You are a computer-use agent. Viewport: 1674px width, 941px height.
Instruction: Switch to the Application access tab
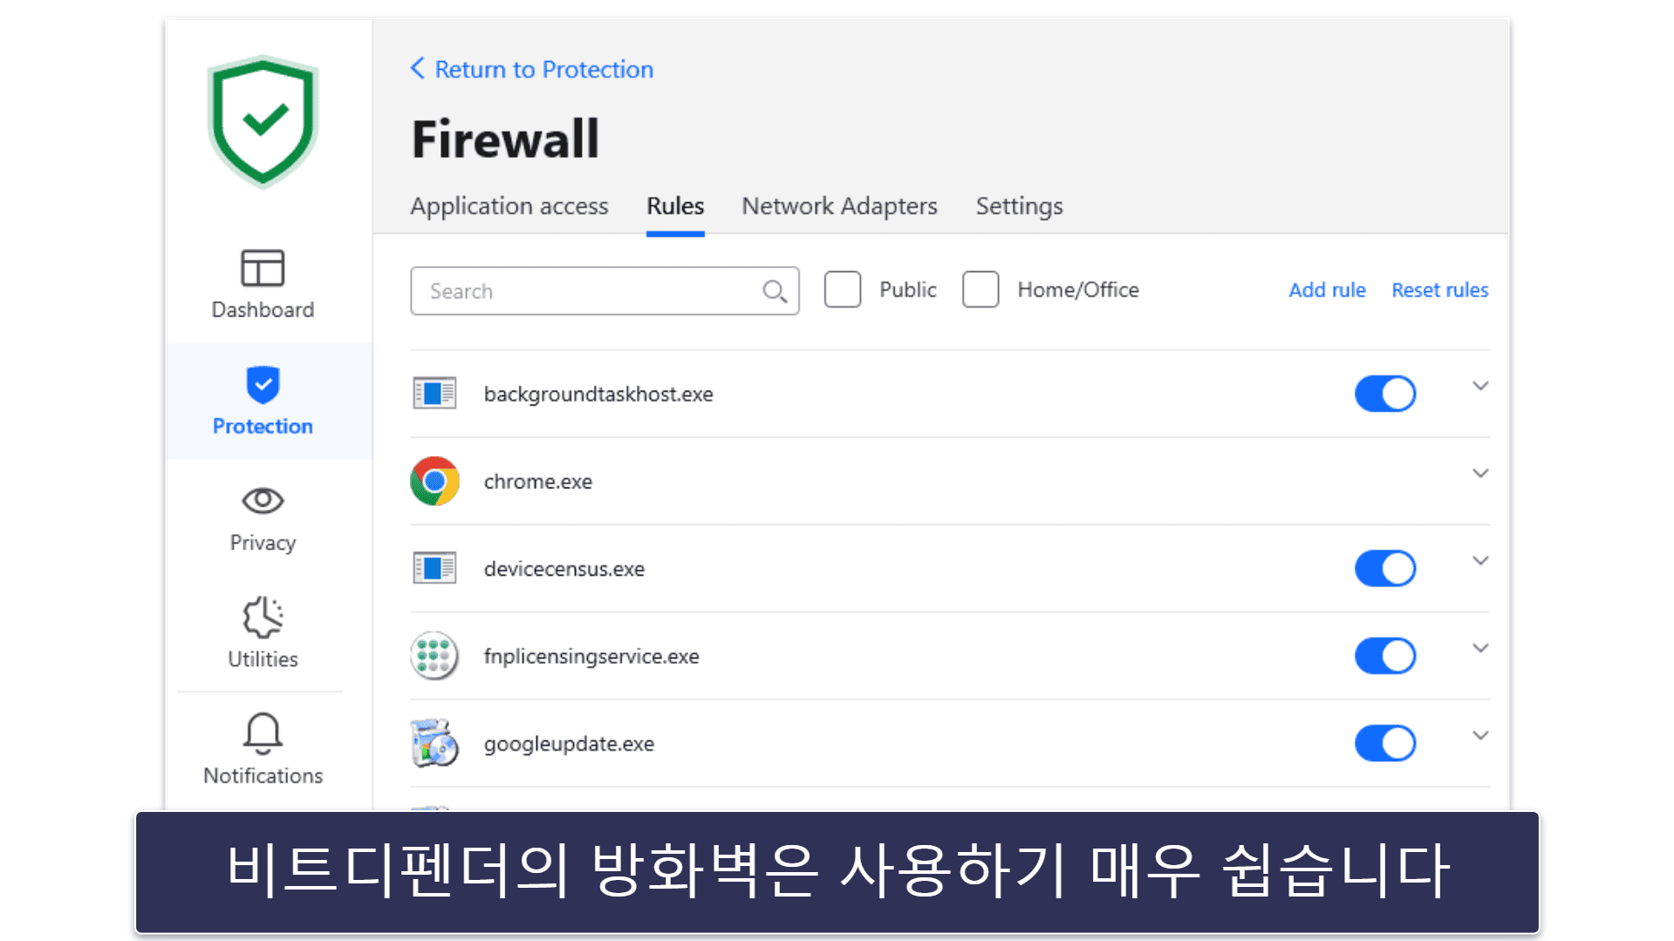509,206
